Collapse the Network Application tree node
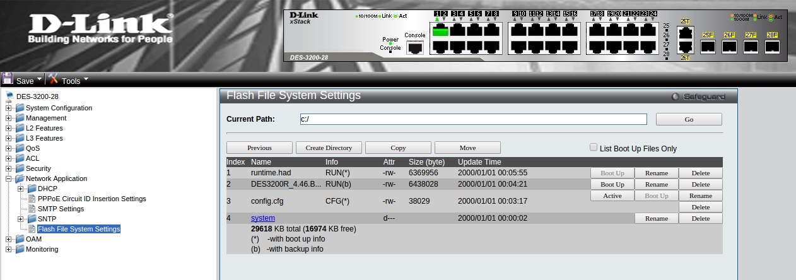796x280 pixels. [x=9, y=178]
